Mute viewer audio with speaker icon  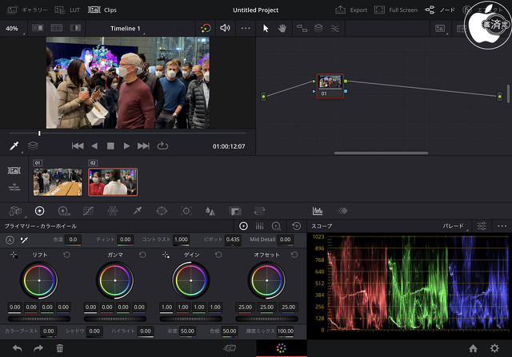(225, 28)
